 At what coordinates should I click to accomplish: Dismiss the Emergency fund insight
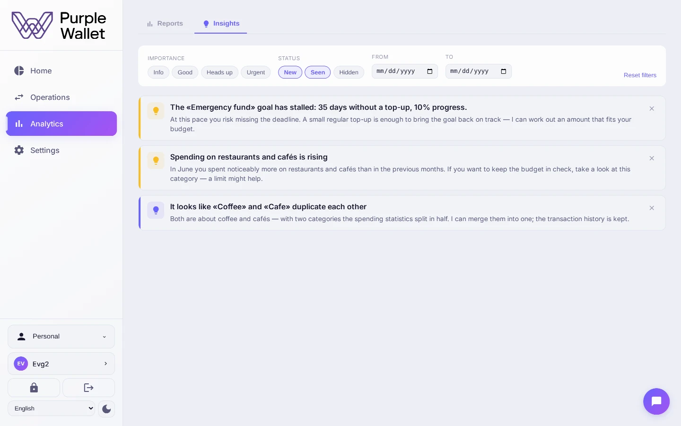coord(652,109)
